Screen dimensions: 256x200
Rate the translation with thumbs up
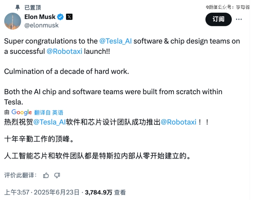point(46,175)
